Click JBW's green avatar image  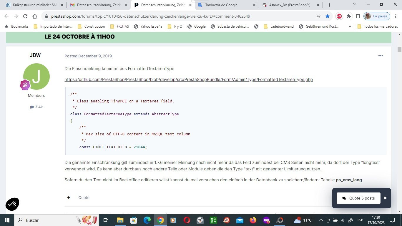(x=36, y=77)
